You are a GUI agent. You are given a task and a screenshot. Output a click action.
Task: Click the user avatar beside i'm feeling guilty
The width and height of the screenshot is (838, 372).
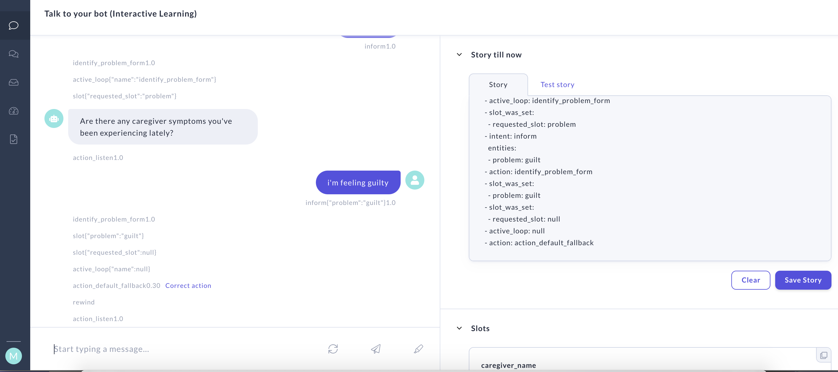pos(415,179)
